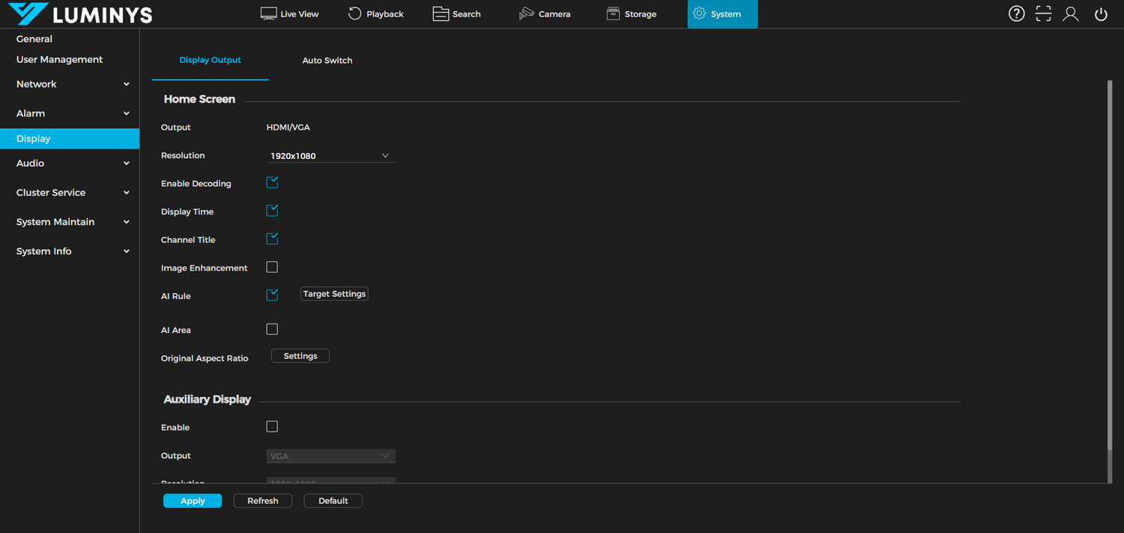Click the fullscreen icon near top right

(1043, 13)
